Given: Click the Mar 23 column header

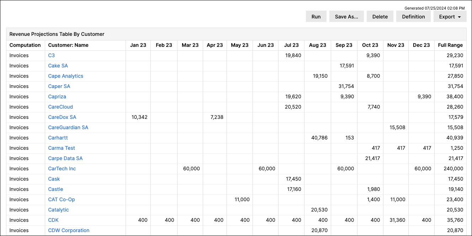Looking at the screenshot, I should [190, 45].
